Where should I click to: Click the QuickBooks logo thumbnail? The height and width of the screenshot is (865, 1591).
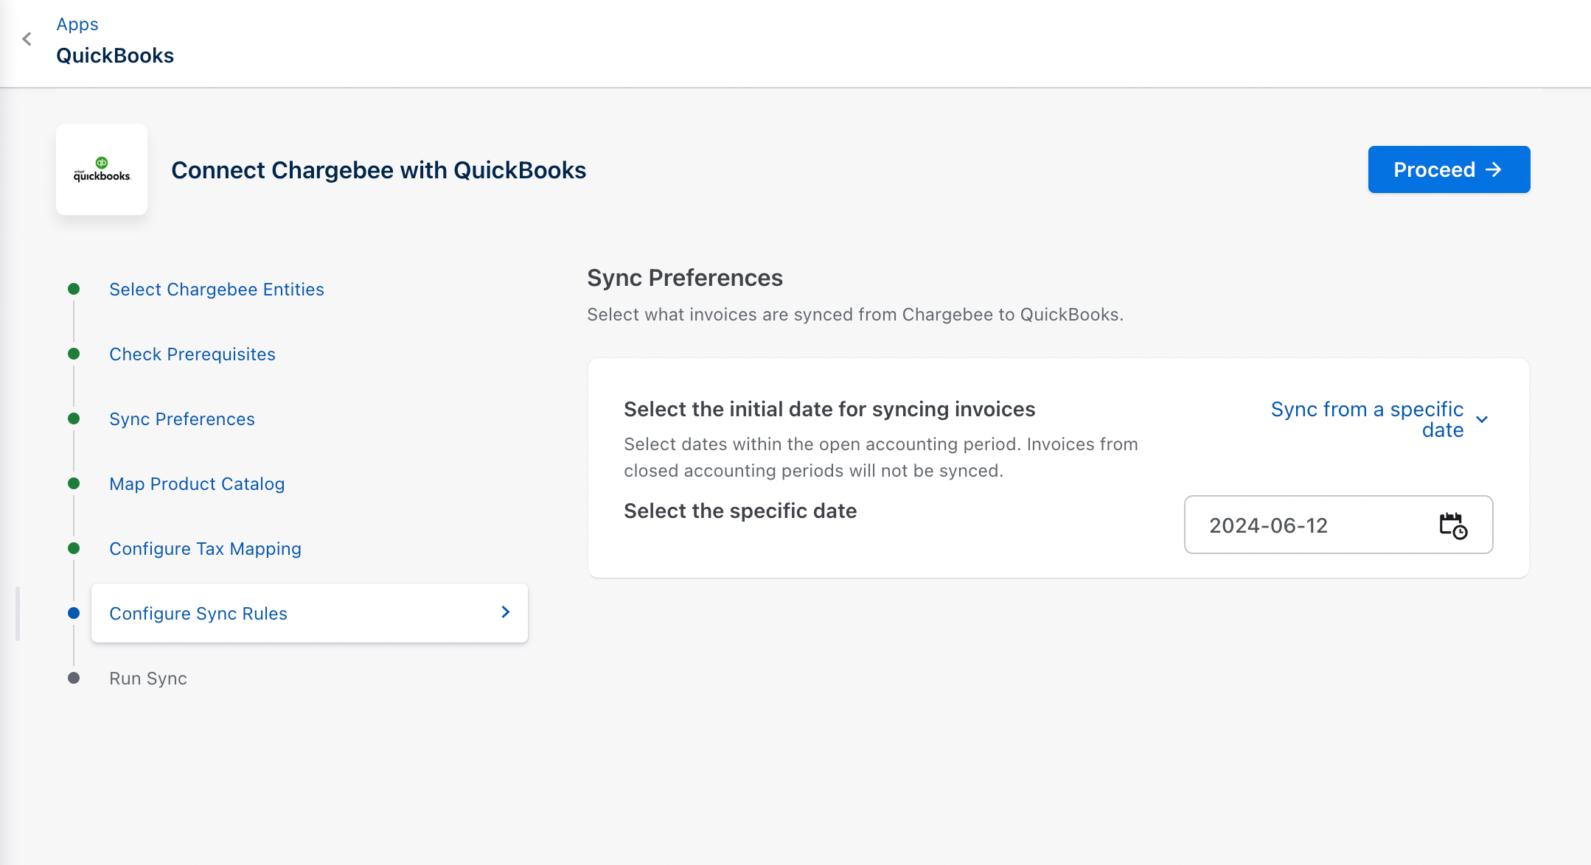coord(102,169)
